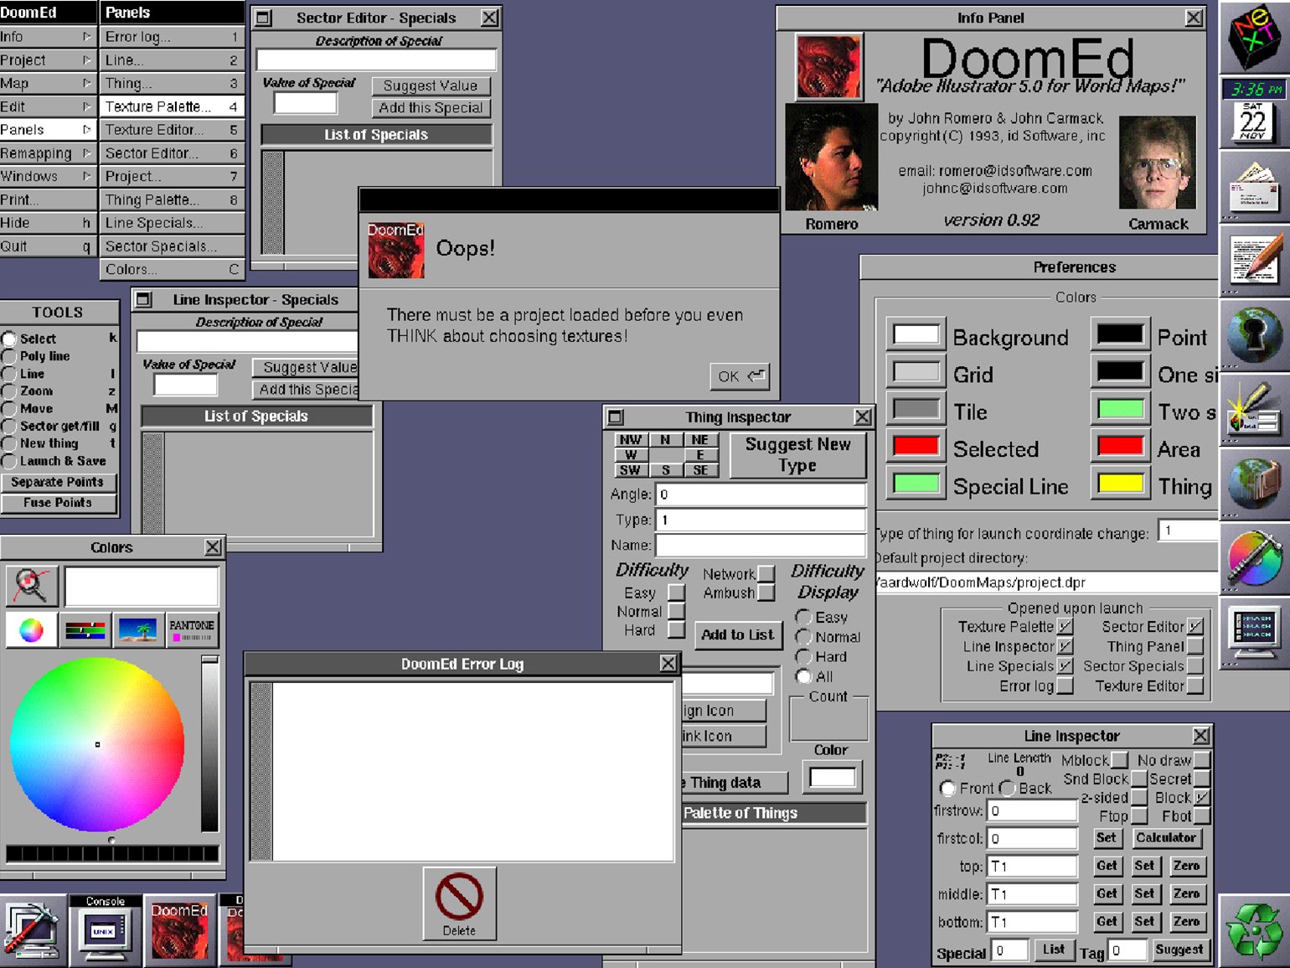The height and width of the screenshot is (968, 1290).
Task: Select the Pantone color list icon
Action: pos(192,630)
